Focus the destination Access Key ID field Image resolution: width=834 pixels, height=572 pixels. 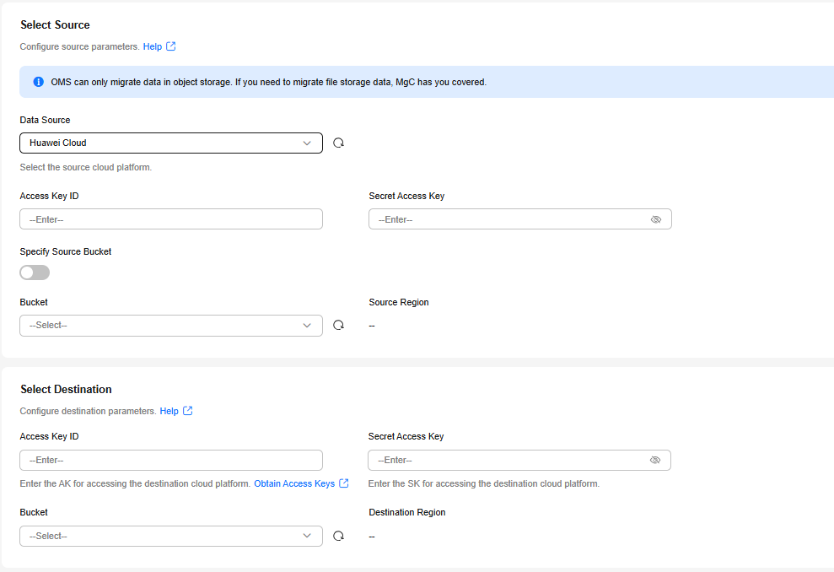[x=170, y=460]
